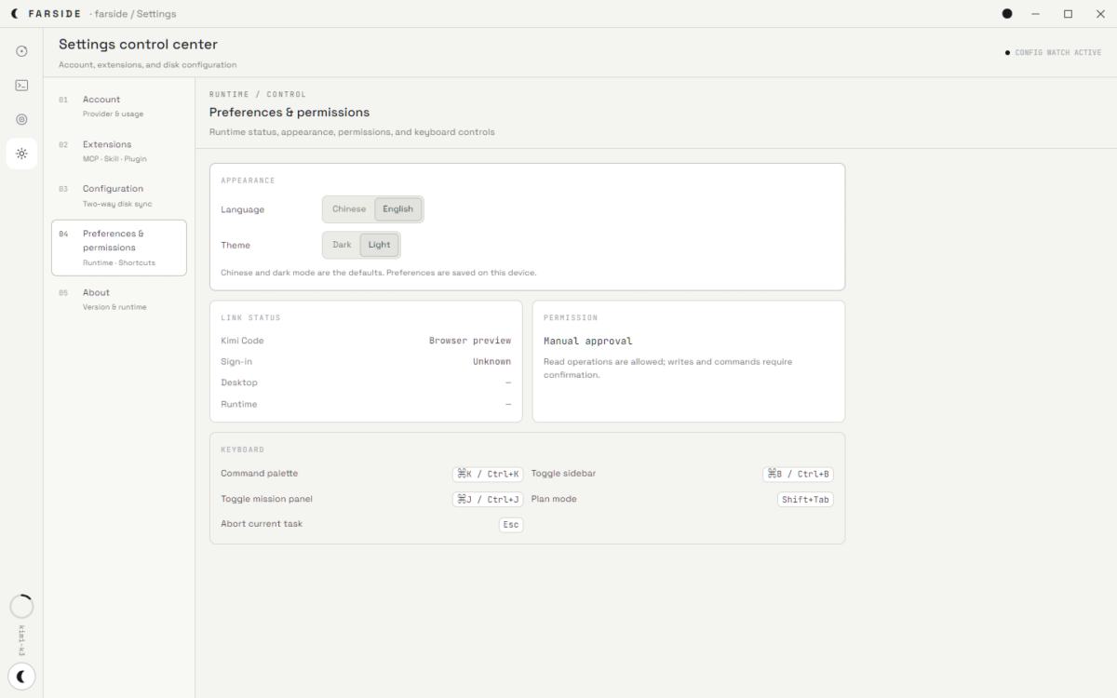Screen dimensions: 1117x698
Task: Close the Farside window
Action: tap(1100, 14)
